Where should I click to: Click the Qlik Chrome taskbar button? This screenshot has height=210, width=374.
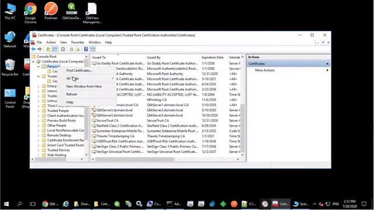pyautogui.click(x=50, y=204)
